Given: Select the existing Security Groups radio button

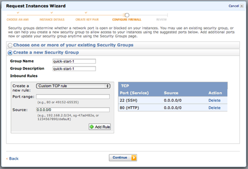Looking at the screenshot, I should (x=10, y=45).
